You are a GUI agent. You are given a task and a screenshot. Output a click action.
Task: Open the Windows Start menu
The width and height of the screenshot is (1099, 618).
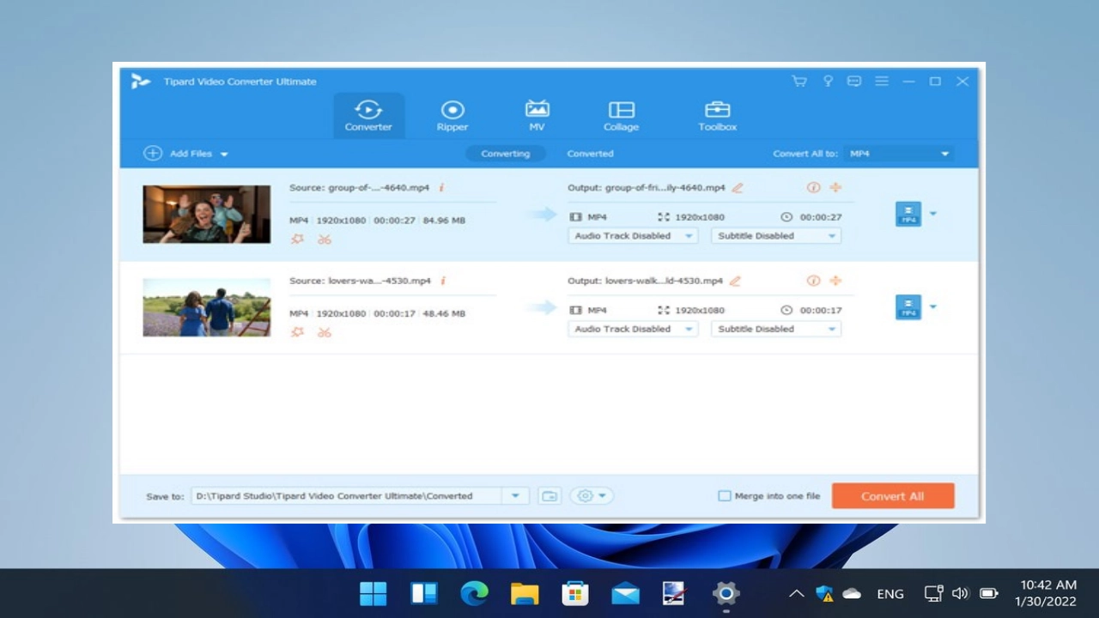point(373,593)
